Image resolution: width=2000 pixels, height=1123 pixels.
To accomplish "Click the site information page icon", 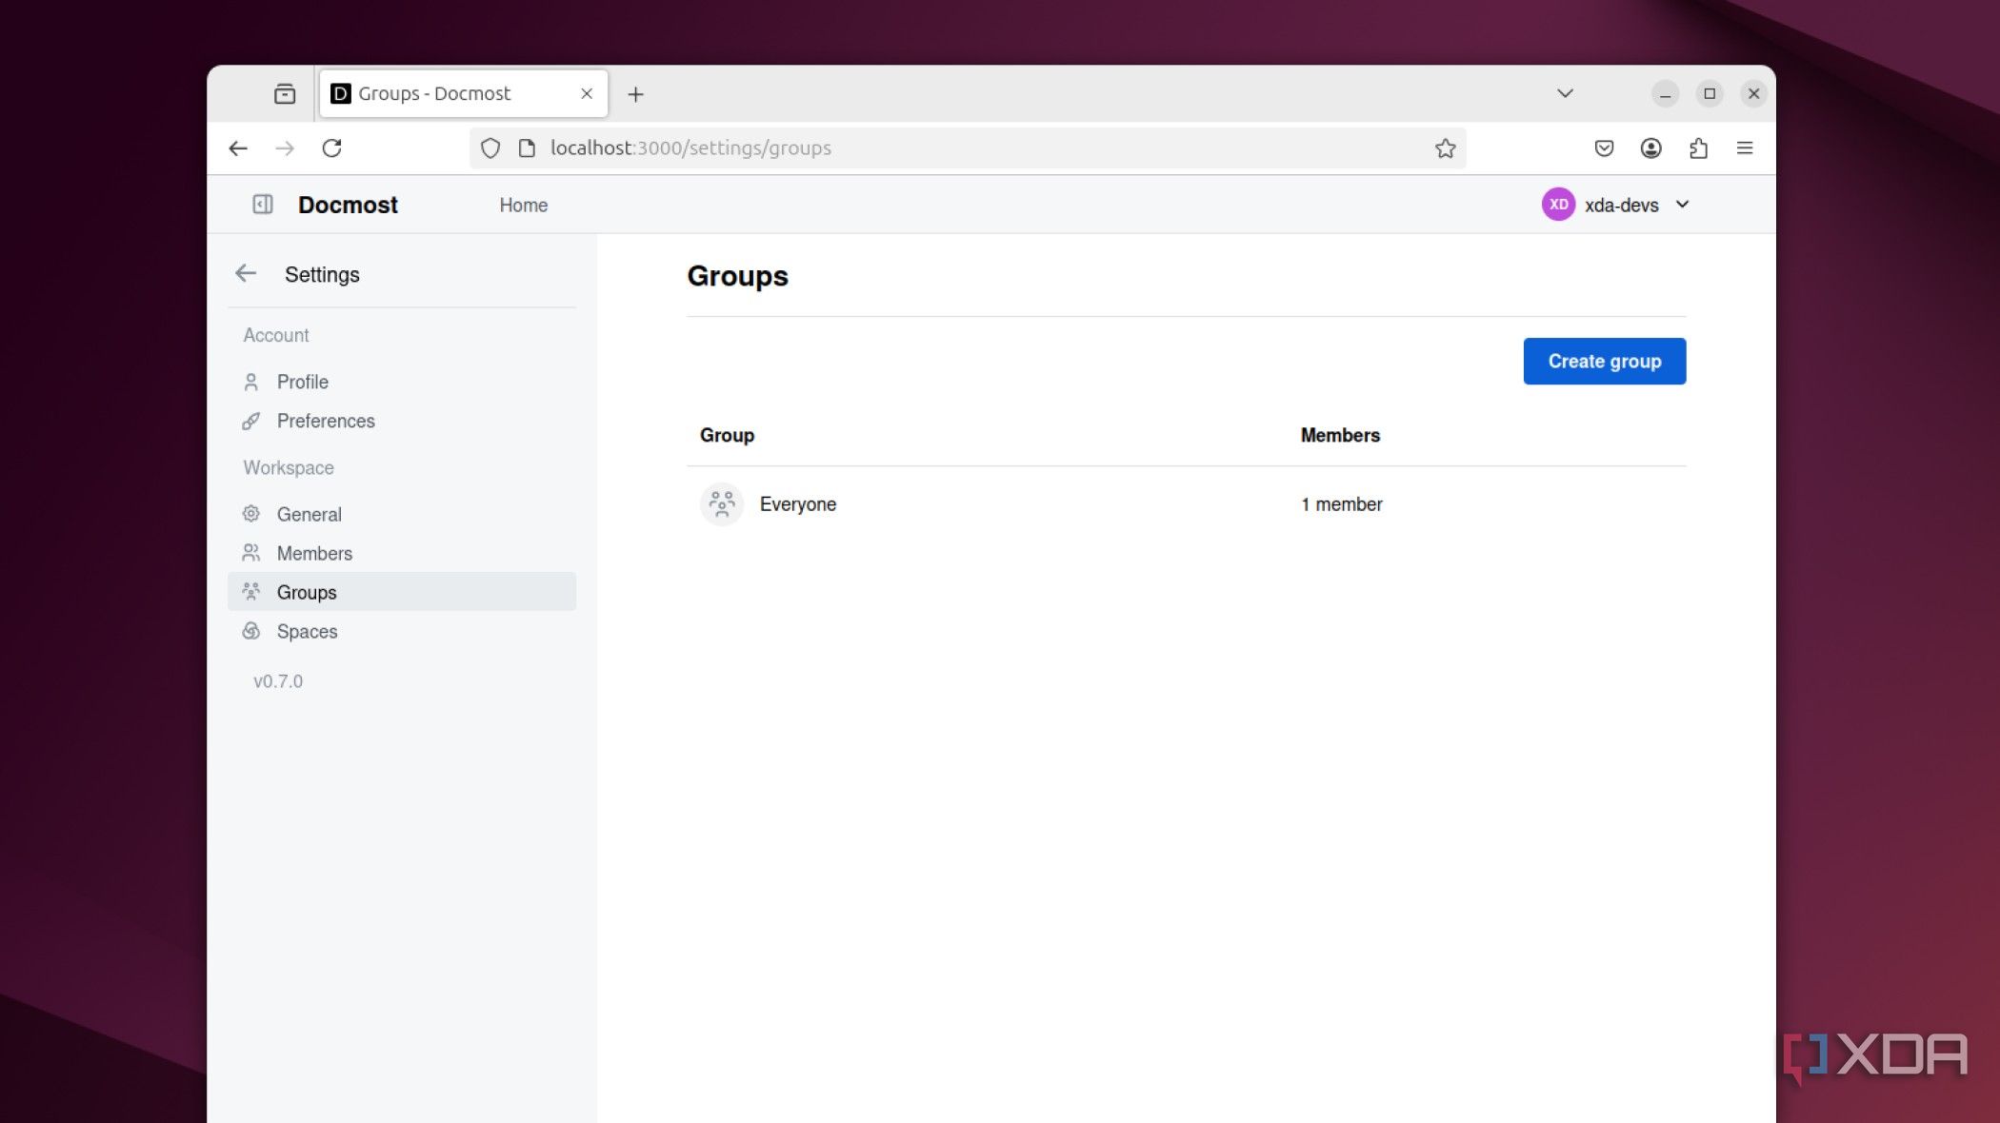I will [x=527, y=148].
